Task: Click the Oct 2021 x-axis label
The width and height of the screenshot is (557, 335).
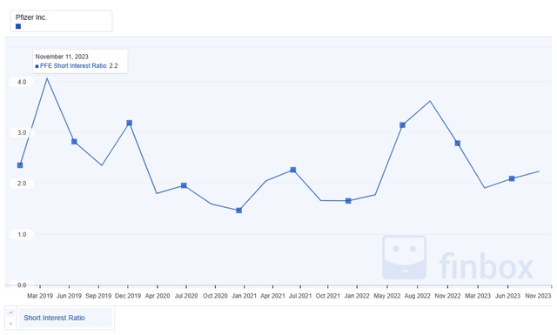Action: [x=328, y=296]
